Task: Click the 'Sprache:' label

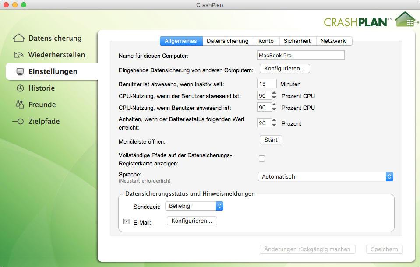Action: point(130,175)
